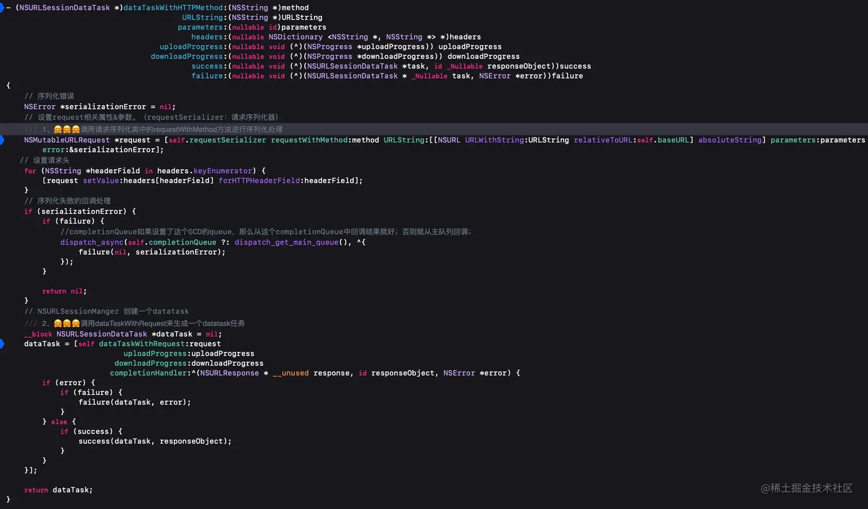Click the dataTaskWithHTTPMethod method name

pos(173,7)
